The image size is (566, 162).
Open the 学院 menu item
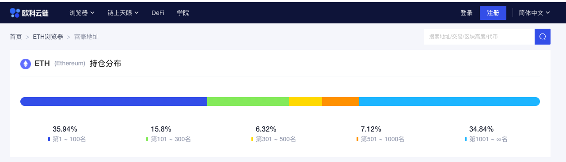pyautogui.click(x=183, y=13)
